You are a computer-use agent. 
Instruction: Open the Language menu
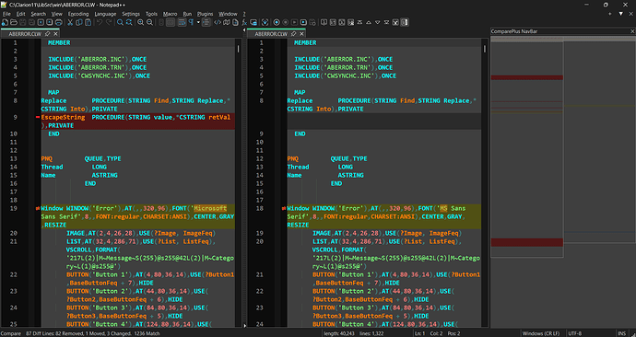click(x=105, y=14)
